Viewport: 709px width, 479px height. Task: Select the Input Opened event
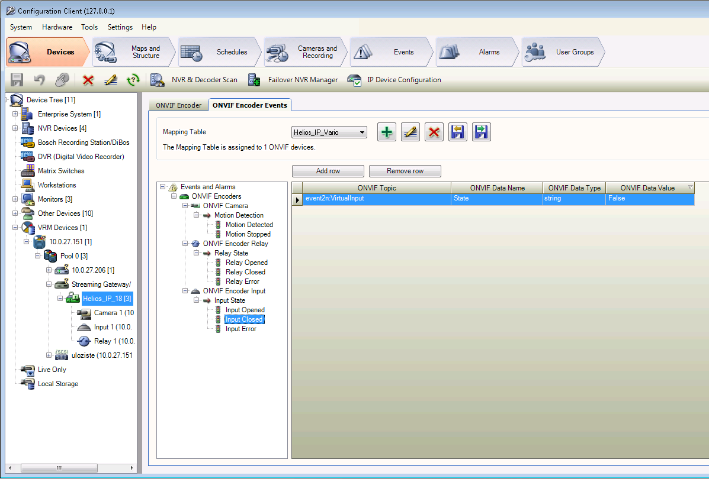(245, 310)
